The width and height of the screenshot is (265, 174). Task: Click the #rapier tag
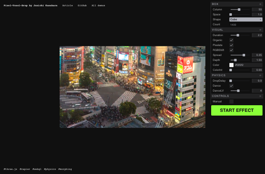[25, 169]
